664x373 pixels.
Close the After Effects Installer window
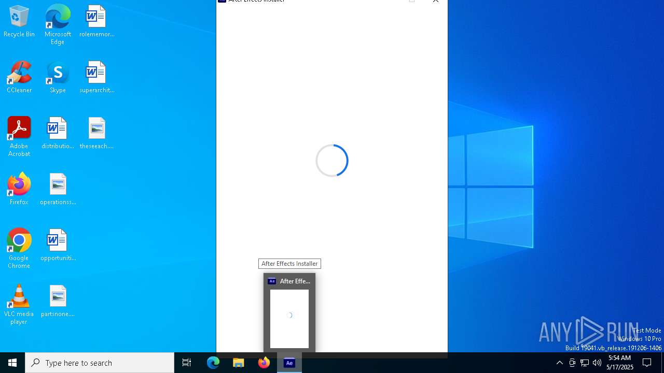coord(436,2)
